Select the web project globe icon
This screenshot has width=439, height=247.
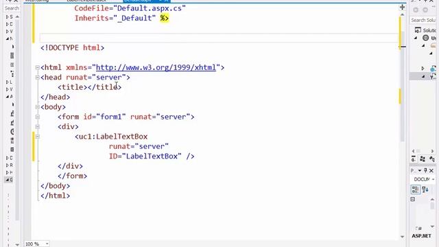point(425,38)
